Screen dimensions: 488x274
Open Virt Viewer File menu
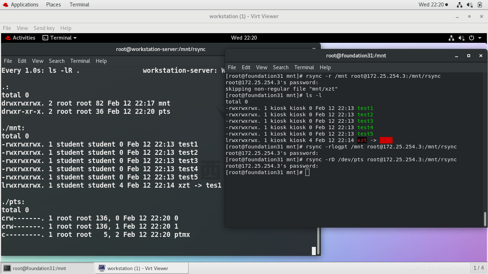click(7, 28)
